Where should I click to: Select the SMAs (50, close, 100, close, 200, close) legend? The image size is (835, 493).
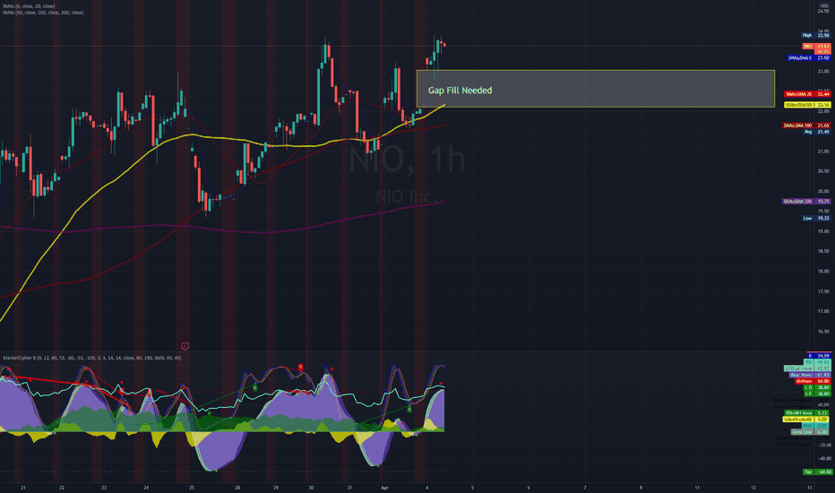click(43, 13)
